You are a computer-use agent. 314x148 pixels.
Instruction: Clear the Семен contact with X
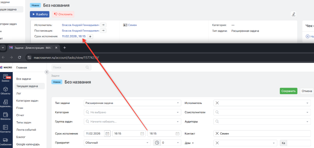[x=217, y=134]
